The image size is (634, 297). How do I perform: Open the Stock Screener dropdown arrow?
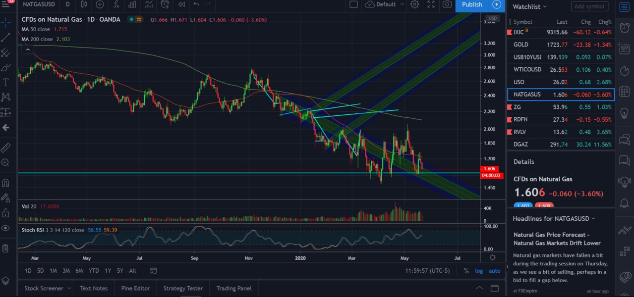[x=69, y=288]
